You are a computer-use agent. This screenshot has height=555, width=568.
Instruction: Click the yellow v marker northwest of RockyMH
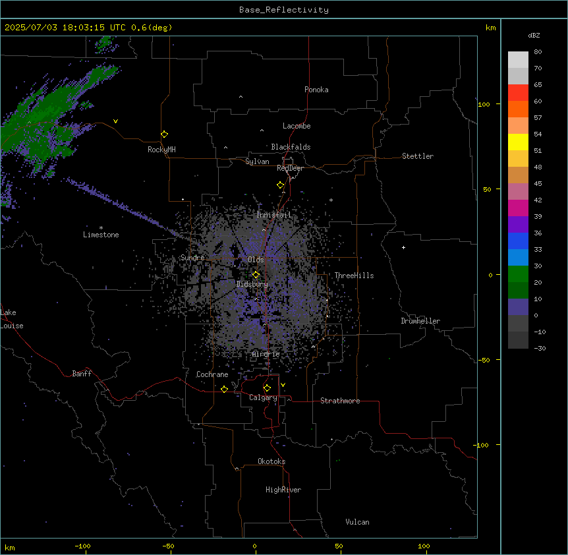coord(115,121)
